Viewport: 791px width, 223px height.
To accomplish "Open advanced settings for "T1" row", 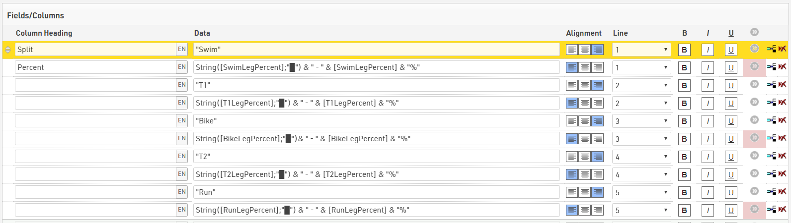I will (x=754, y=84).
